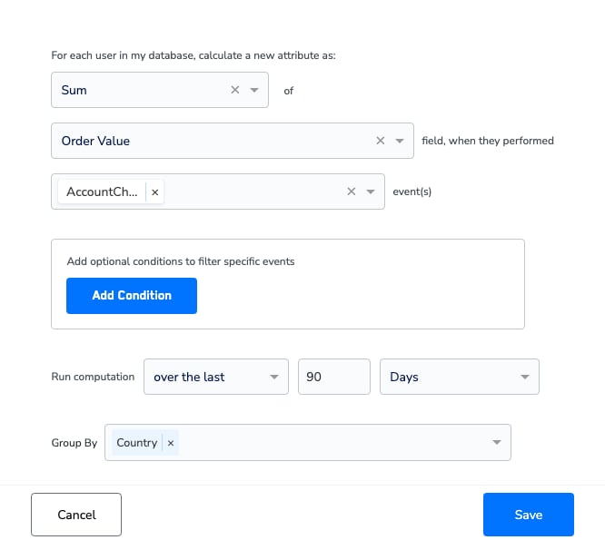The image size is (605, 540).
Task: Remove the AccountCh... event tag
Action: click(155, 191)
